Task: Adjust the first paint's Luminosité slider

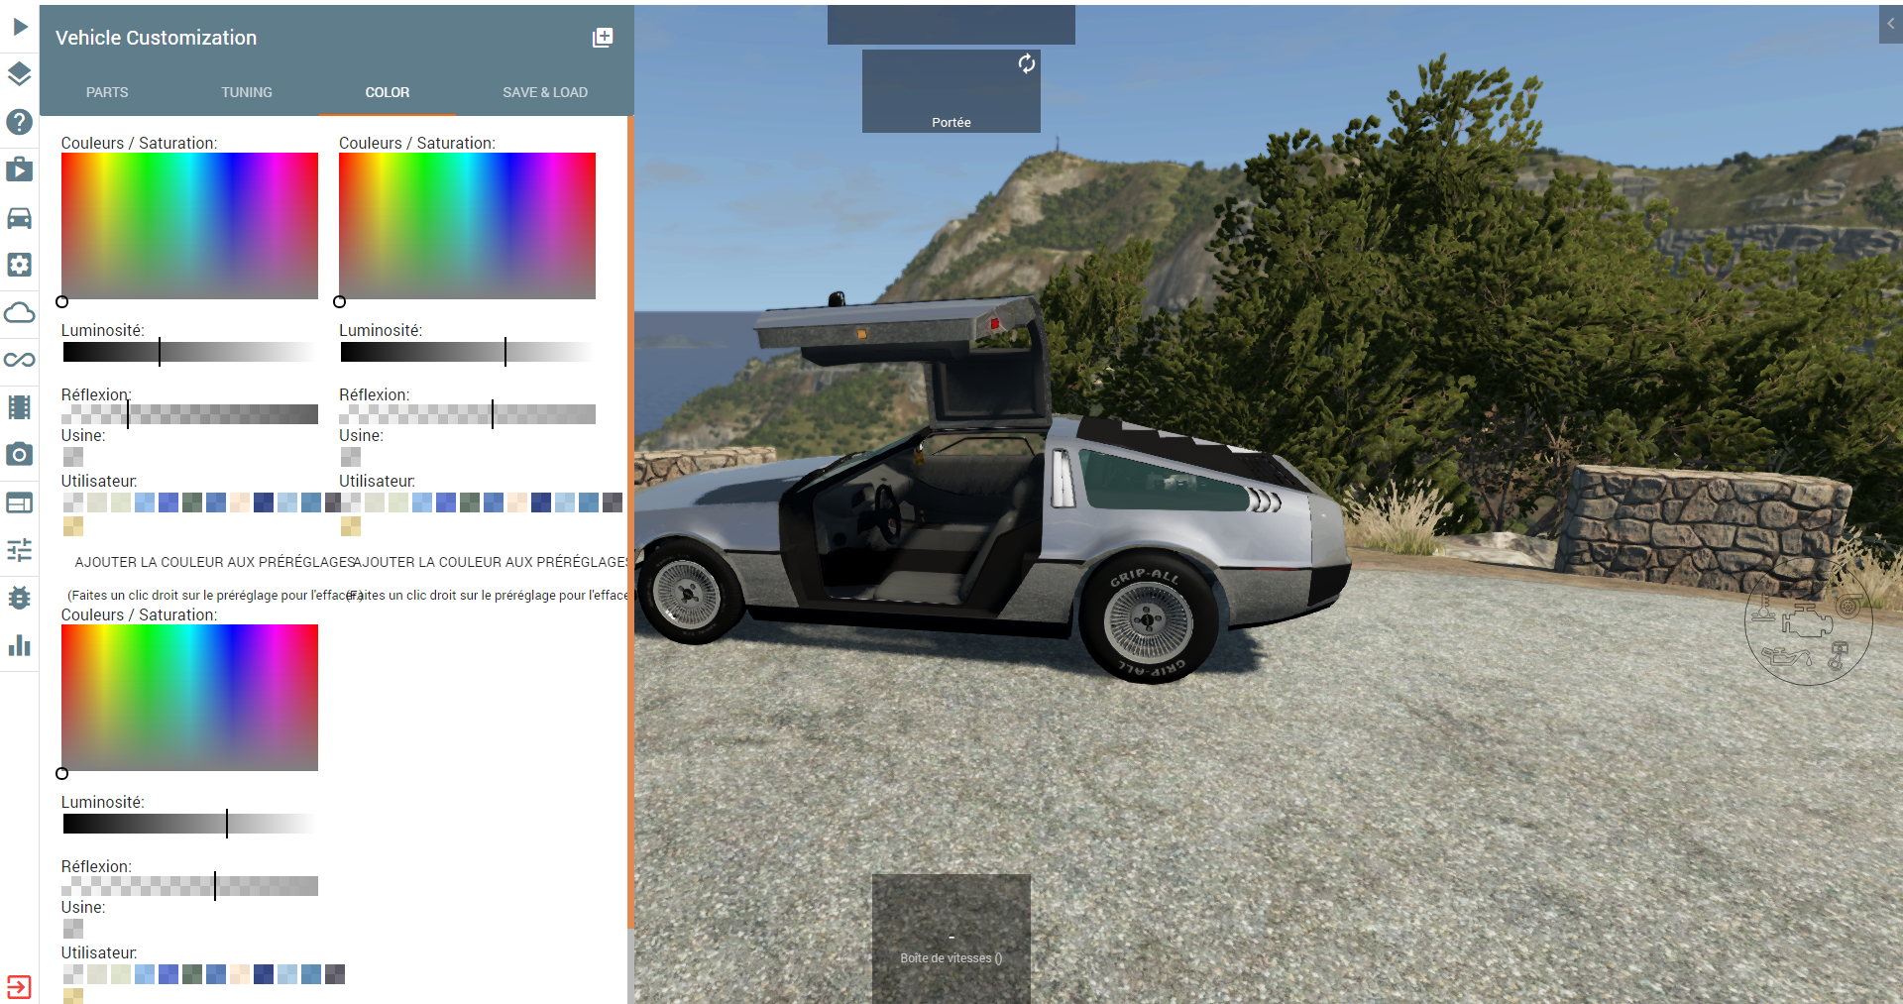Action: click(189, 352)
